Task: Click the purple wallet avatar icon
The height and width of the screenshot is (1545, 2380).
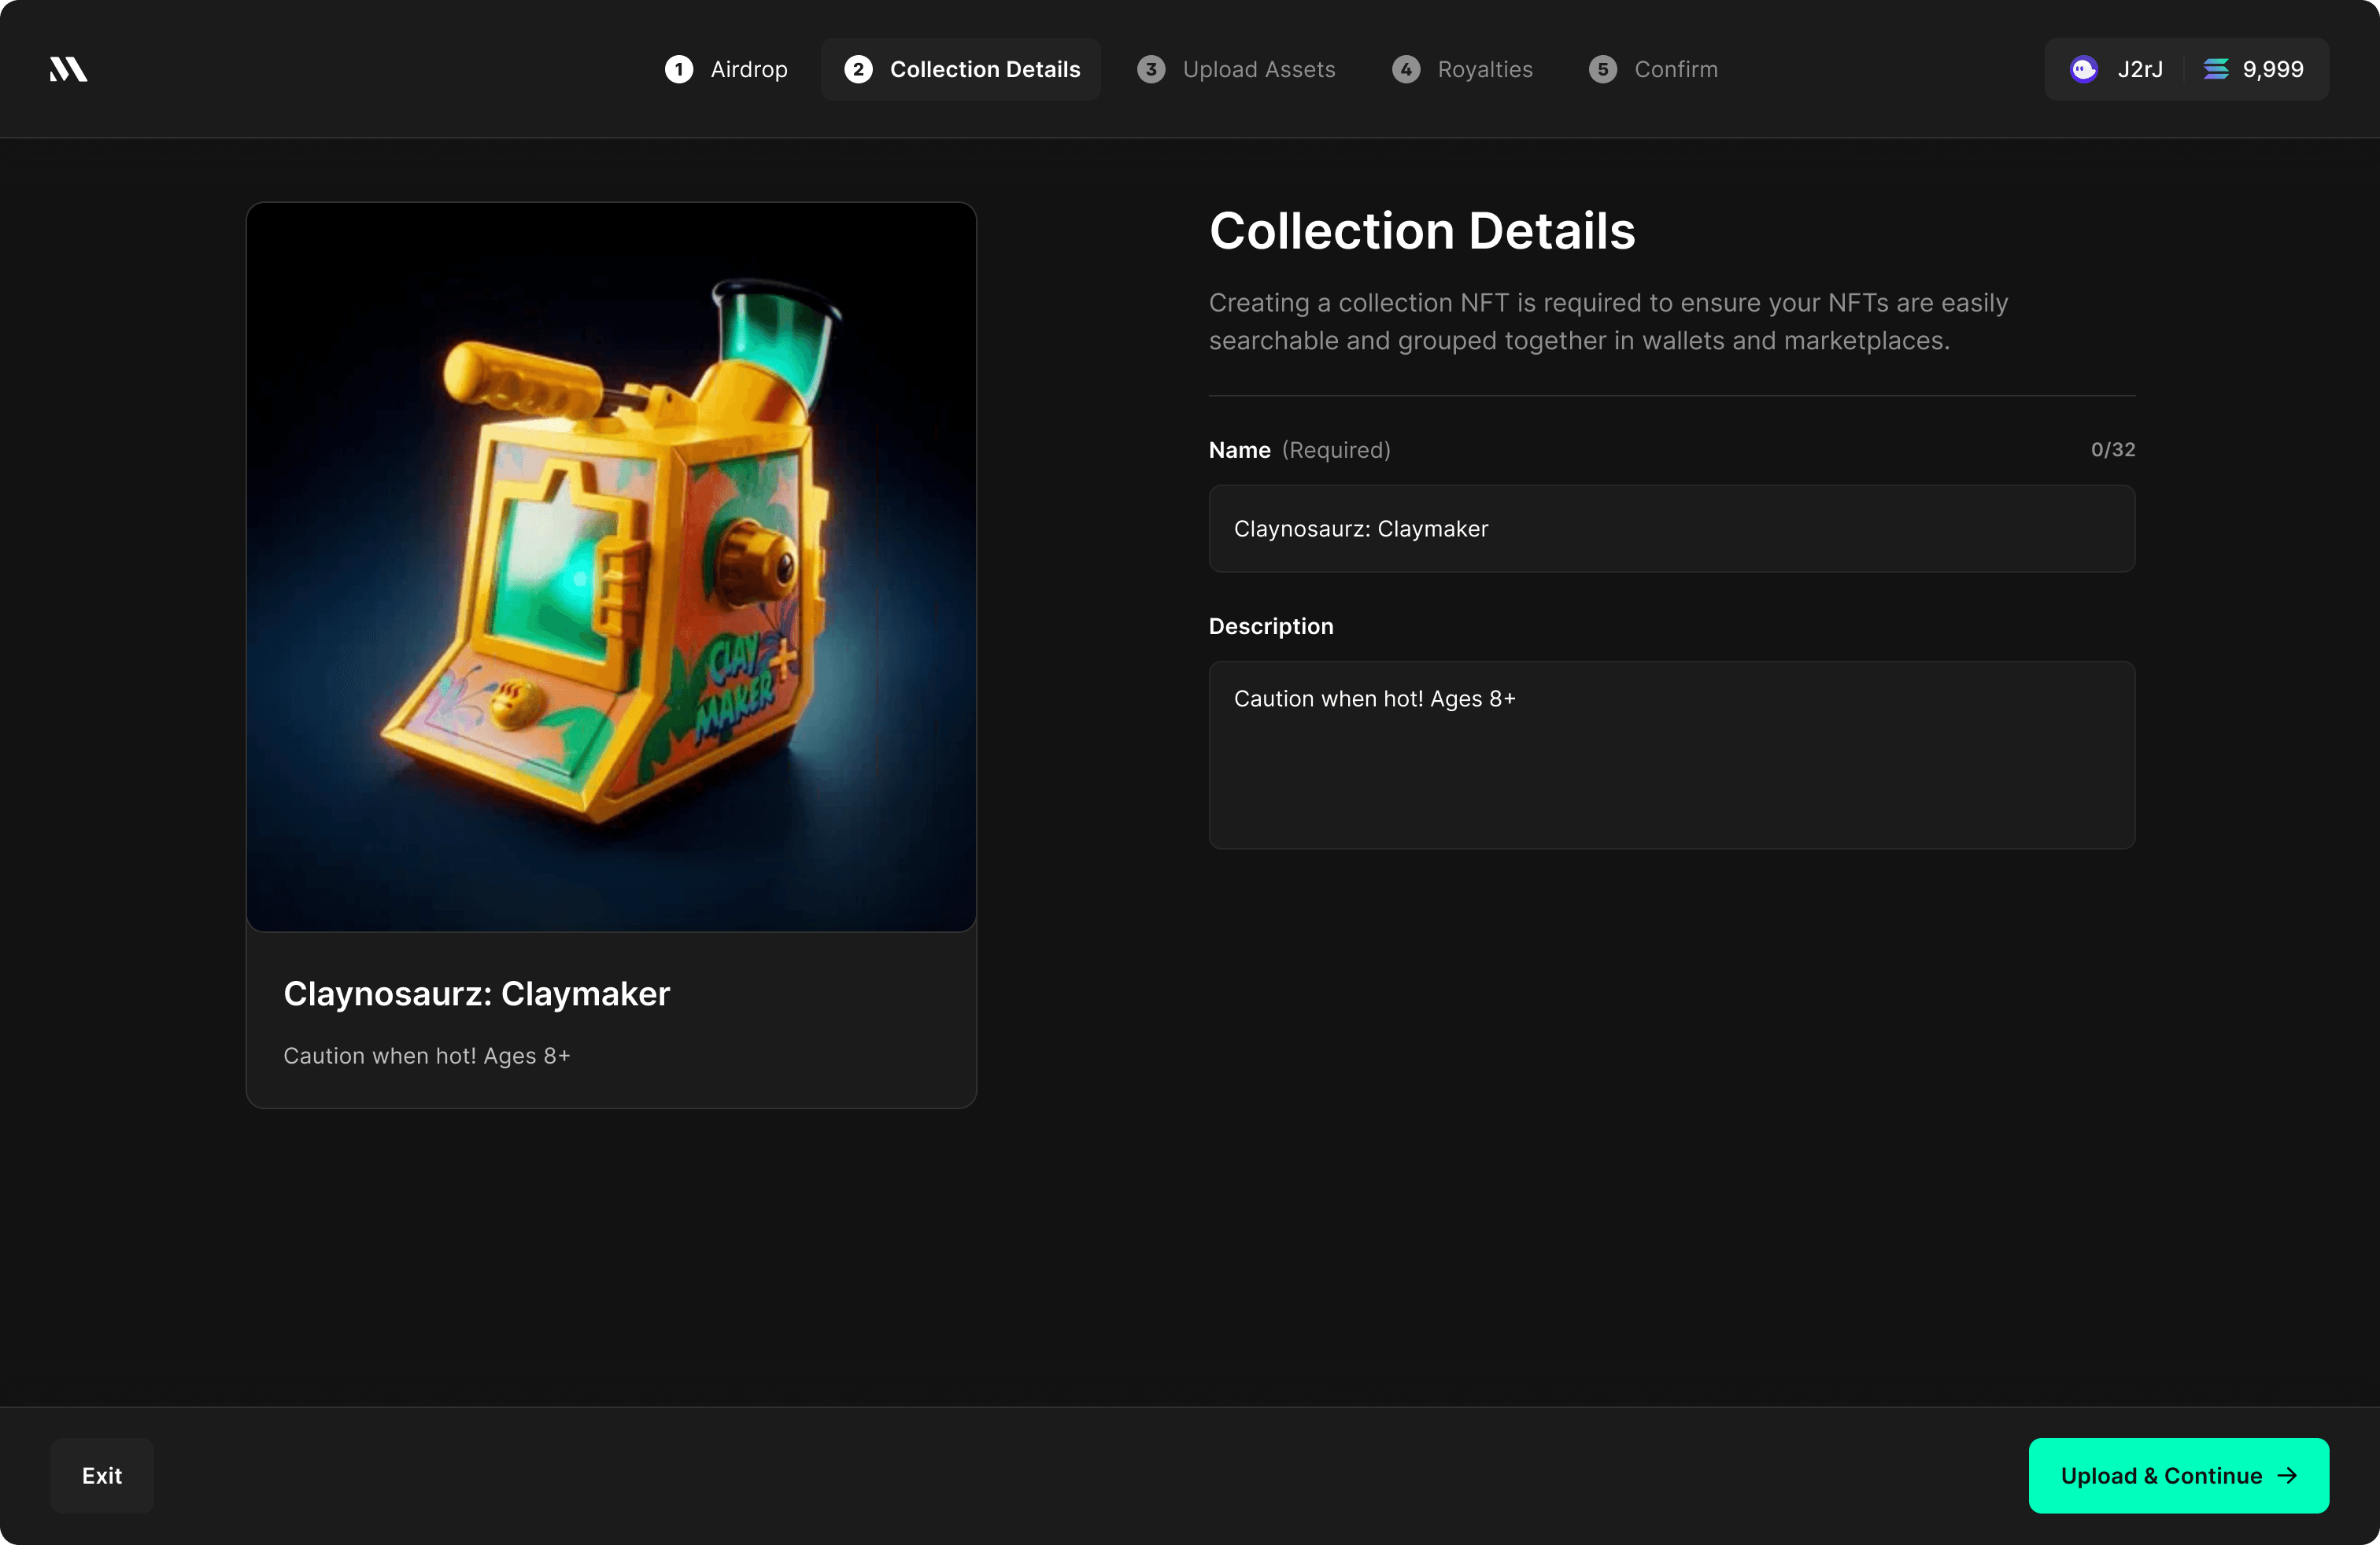Action: (x=2084, y=69)
